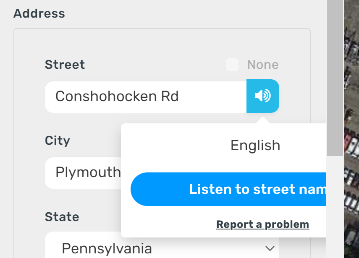Viewport: 359px width, 258px height.
Task: Click the satellite map imagery
Action: [x=351, y=126]
